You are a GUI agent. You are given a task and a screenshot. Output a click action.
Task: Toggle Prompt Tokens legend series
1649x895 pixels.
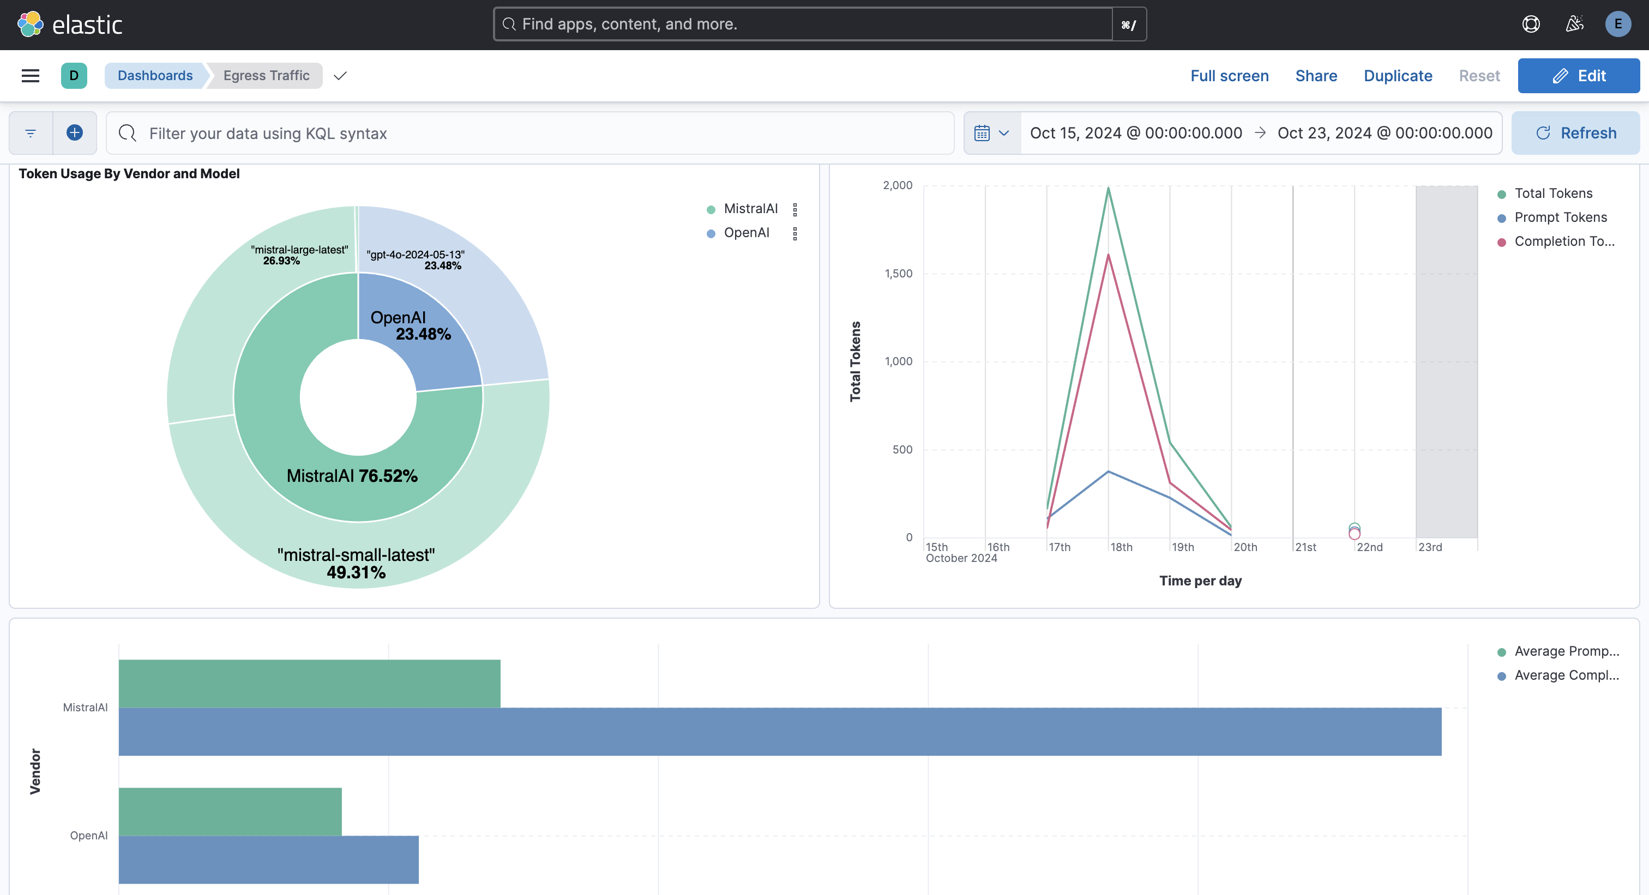(x=1561, y=217)
